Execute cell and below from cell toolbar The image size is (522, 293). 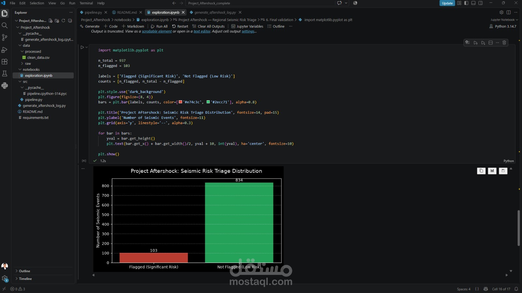483,43
